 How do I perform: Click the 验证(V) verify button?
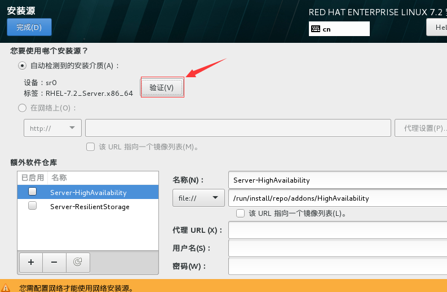point(162,87)
